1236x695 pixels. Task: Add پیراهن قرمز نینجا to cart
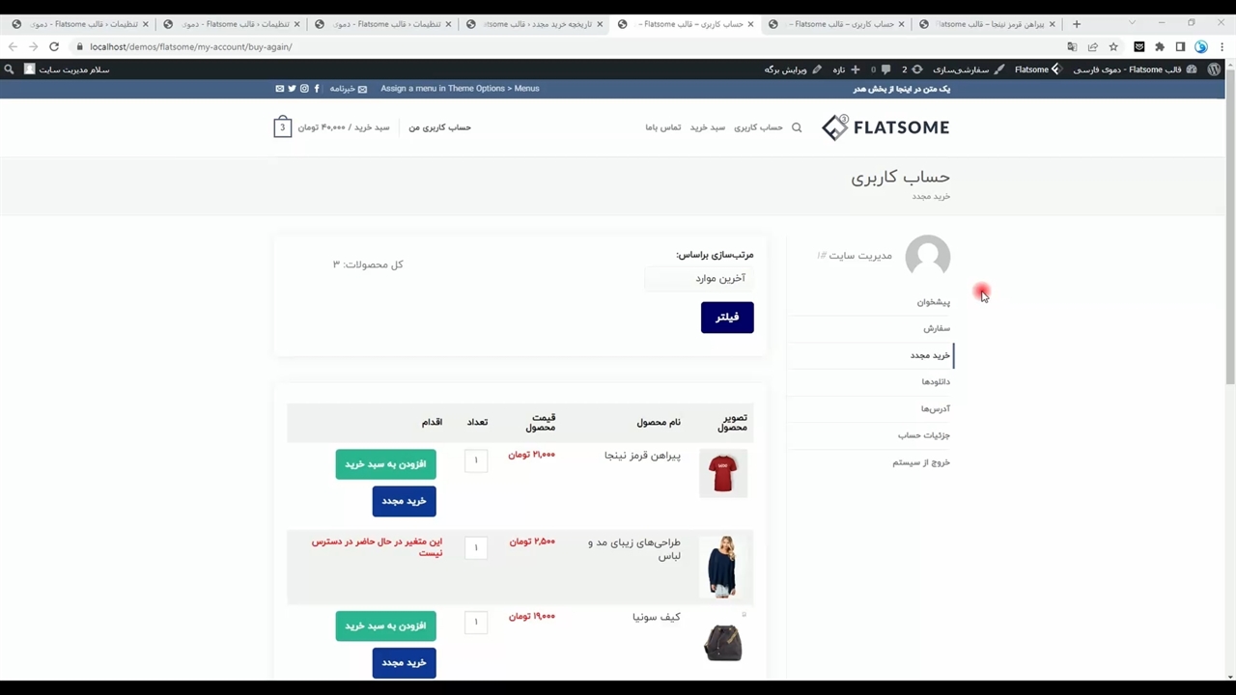point(385,464)
